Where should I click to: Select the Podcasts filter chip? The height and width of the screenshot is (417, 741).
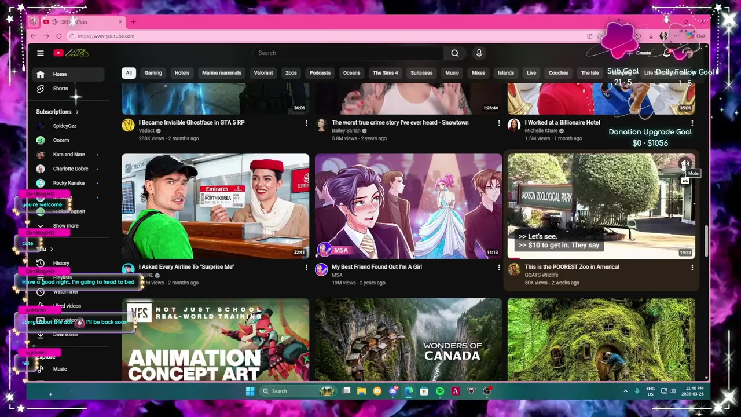(x=320, y=73)
